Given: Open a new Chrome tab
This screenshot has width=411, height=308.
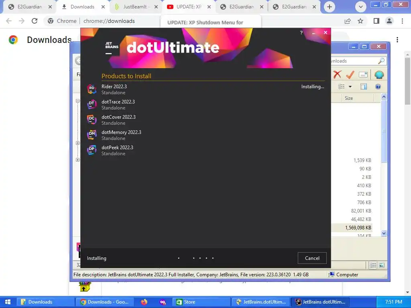Looking at the screenshot, I should pos(330,7).
